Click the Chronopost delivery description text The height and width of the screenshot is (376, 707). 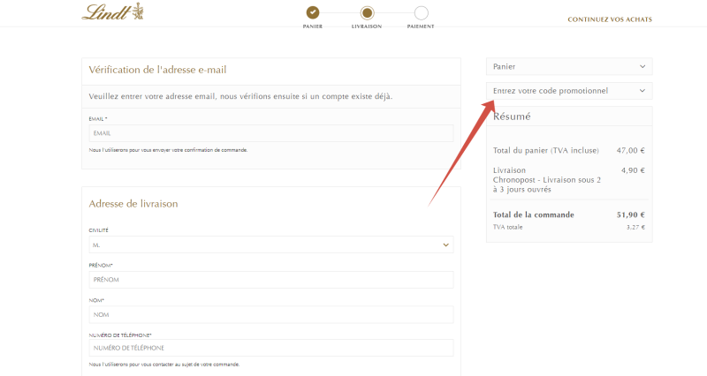547,184
